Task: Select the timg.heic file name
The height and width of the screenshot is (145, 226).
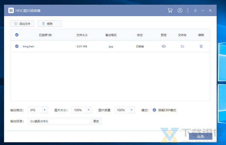Action: point(28,46)
